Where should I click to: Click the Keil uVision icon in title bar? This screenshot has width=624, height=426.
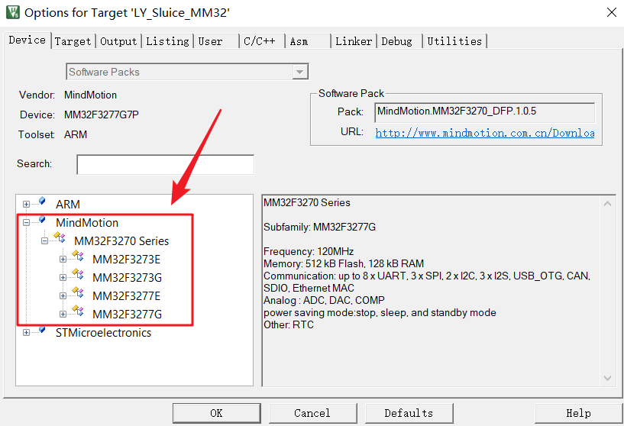point(13,12)
